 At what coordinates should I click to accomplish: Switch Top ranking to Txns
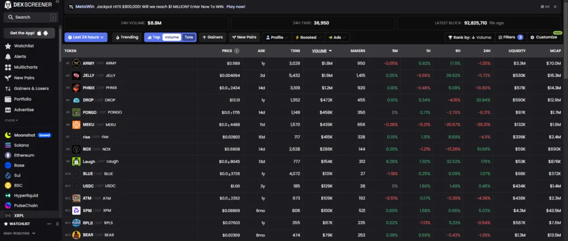[x=189, y=37]
